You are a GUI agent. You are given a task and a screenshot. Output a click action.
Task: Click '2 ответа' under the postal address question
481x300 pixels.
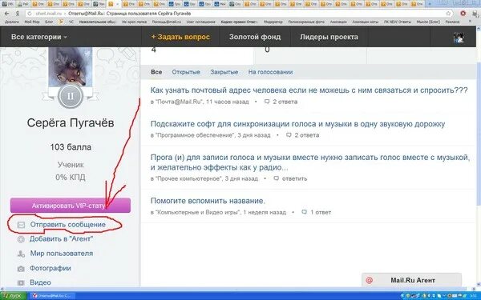(x=285, y=102)
